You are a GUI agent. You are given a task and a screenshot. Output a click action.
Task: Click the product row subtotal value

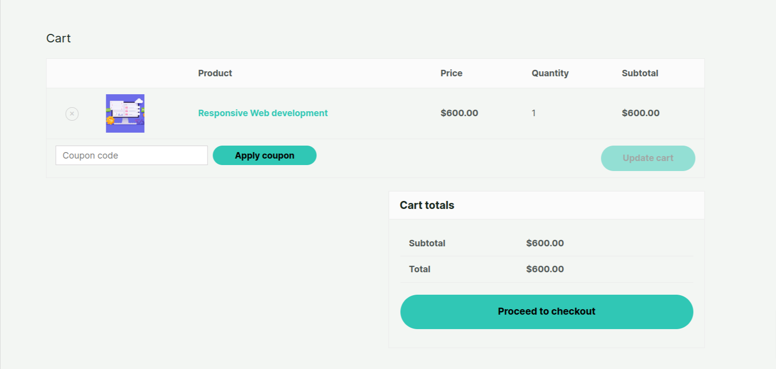click(640, 113)
